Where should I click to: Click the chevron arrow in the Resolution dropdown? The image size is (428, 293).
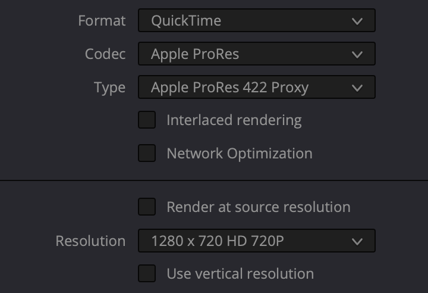[x=357, y=241]
